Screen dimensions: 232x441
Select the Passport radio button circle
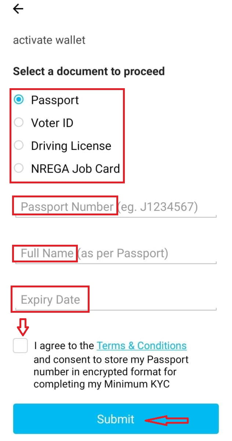19,100
